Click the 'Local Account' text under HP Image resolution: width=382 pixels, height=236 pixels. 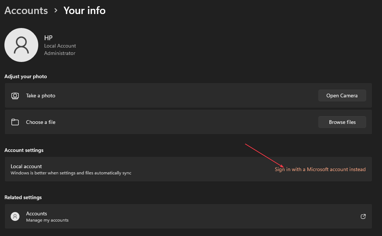click(60, 46)
